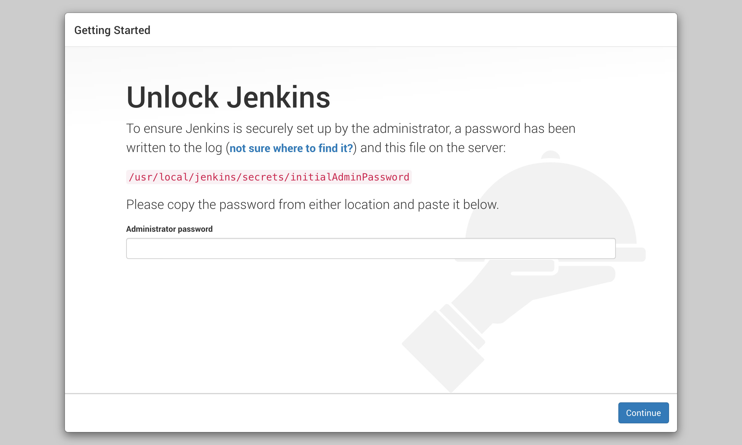
Task: Open the "not sure where to find it?" link
Action: pos(291,148)
